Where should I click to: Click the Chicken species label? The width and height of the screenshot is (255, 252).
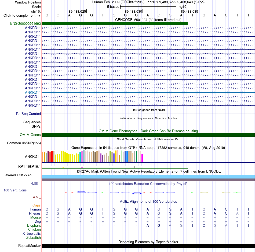pyautogui.click(x=34, y=229)
